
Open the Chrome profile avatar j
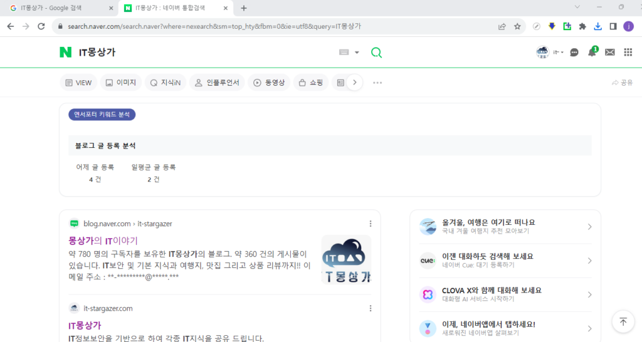pyautogui.click(x=628, y=26)
